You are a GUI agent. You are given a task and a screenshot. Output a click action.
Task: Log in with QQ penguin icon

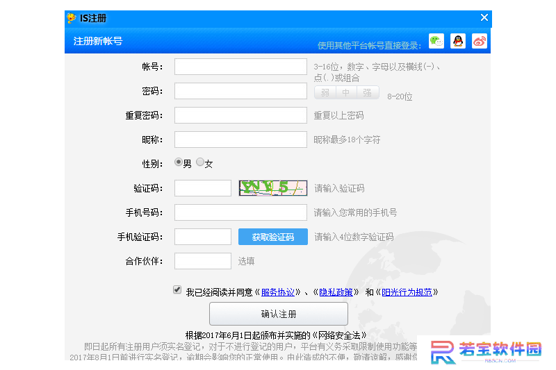click(458, 41)
